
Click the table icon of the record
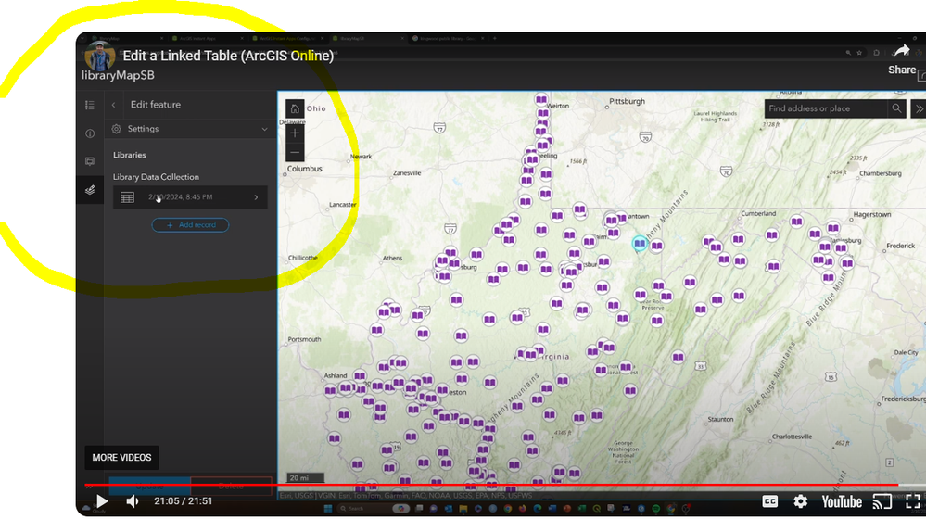tap(128, 197)
